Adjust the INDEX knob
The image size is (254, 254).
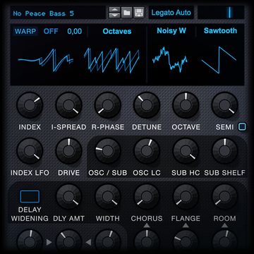point(30,105)
